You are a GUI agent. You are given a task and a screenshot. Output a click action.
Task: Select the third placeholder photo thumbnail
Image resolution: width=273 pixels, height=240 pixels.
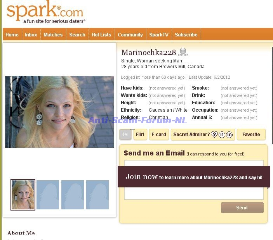click(73, 195)
